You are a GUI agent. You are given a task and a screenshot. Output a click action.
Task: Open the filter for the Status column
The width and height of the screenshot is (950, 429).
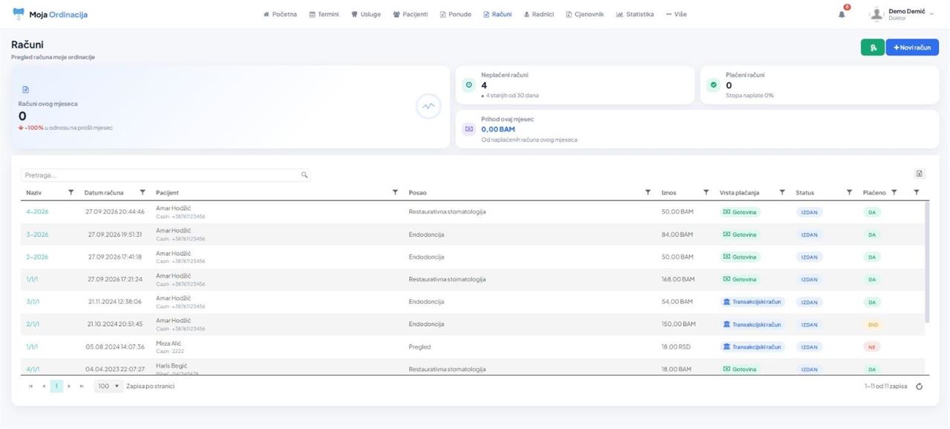(x=849, y=192)
